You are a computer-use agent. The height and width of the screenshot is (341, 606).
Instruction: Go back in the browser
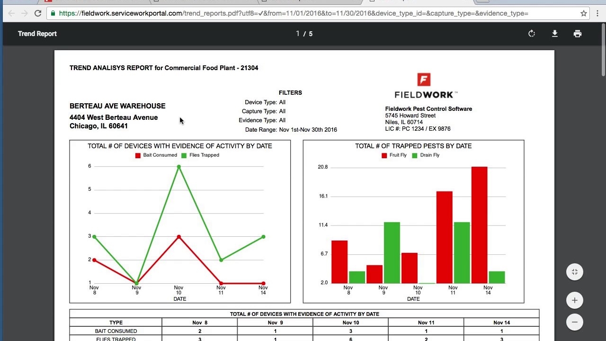(x=11, y=13)
